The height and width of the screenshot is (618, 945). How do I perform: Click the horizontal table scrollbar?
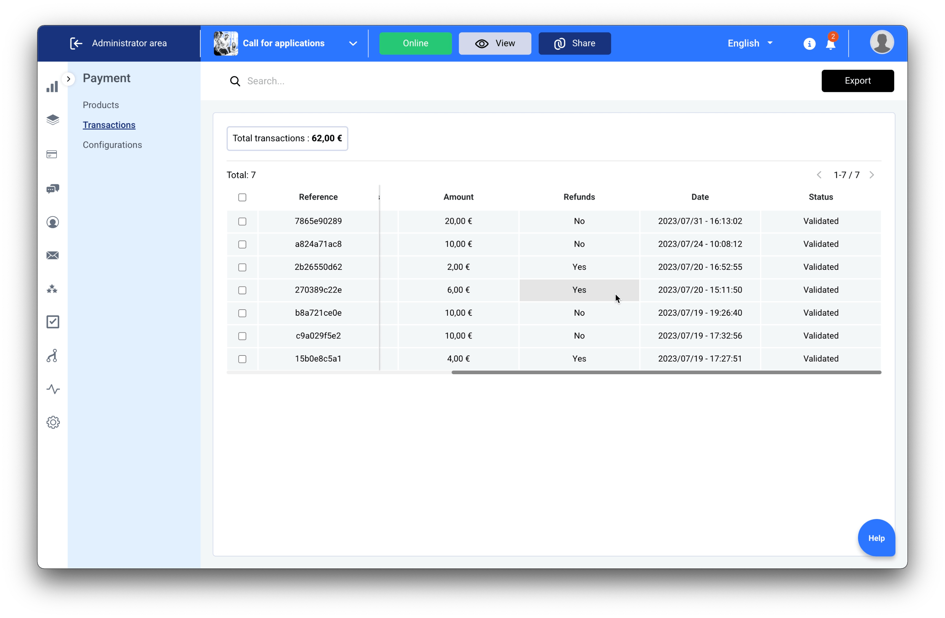click(666, 372)
